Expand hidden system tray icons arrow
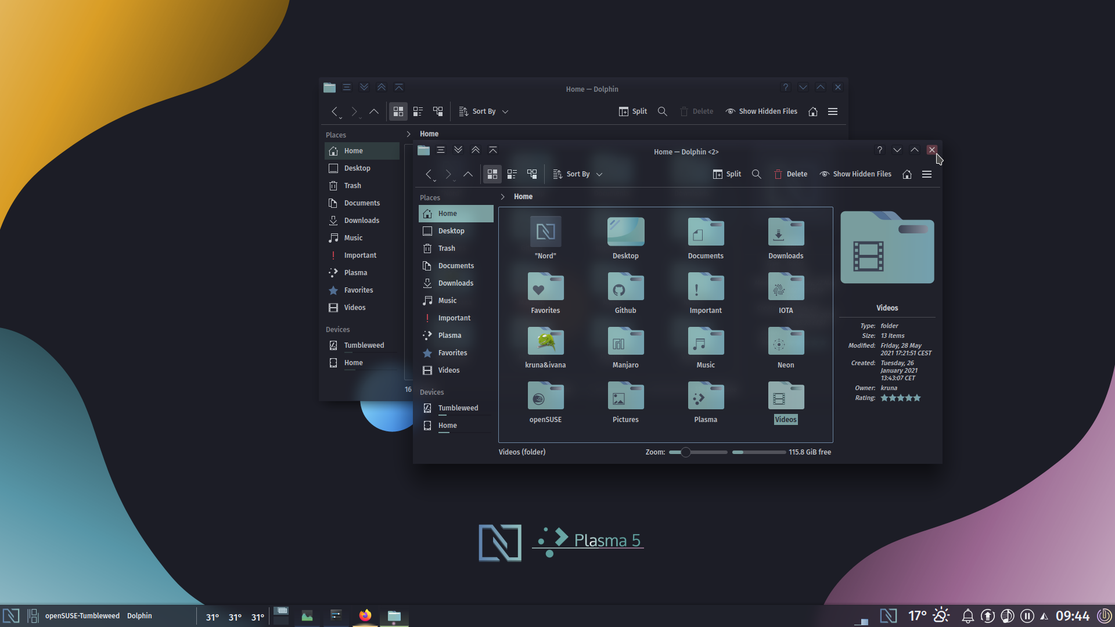The image size is (1115, 627). 1044,617
